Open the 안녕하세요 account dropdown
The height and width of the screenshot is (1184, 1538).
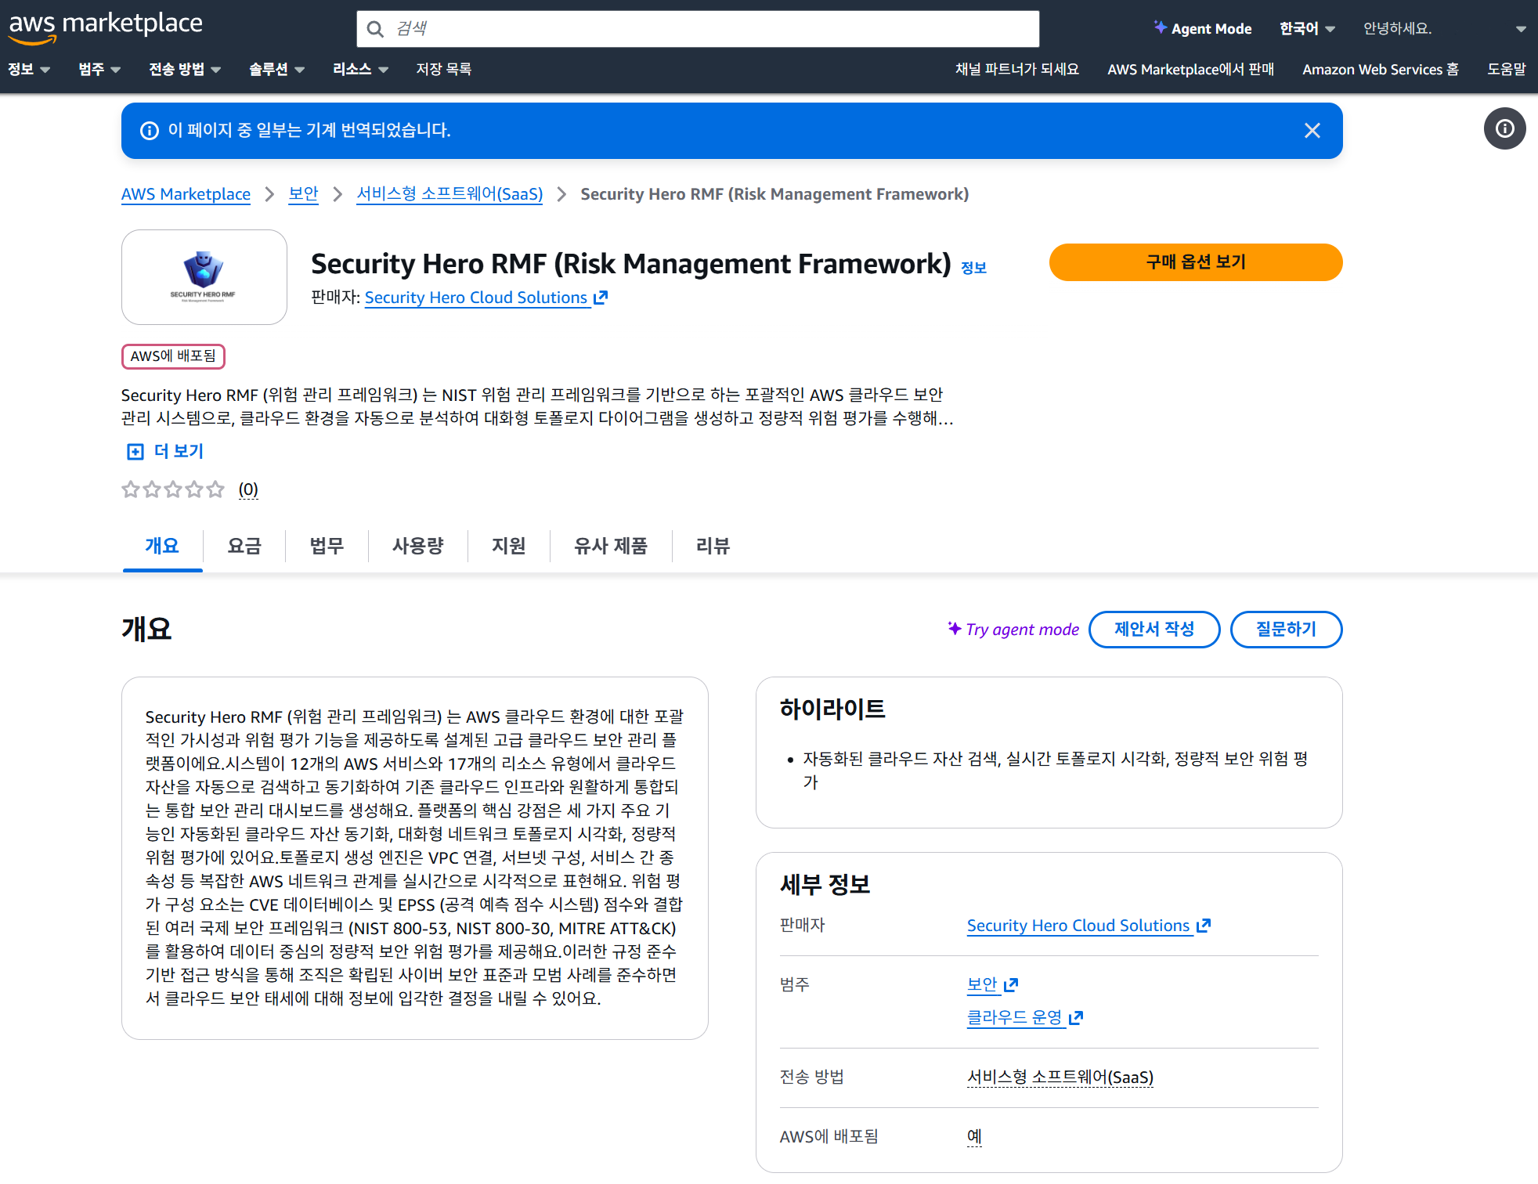click(1445, 29)
